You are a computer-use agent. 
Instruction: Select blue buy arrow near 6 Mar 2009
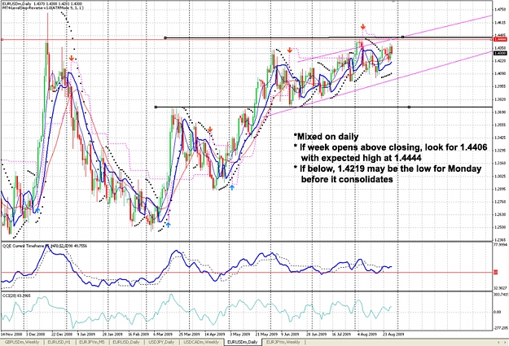(168, 224)
